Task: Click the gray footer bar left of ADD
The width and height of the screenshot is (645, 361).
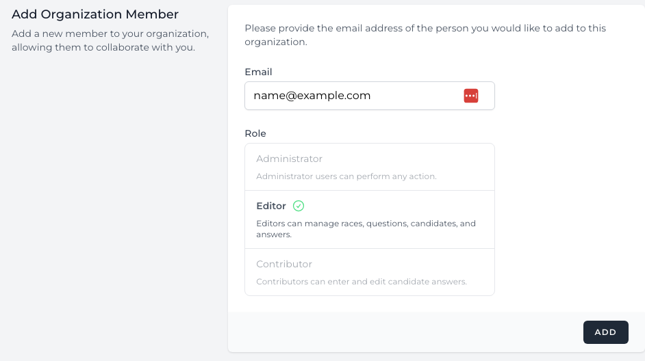Action: [x=404, y=332]
